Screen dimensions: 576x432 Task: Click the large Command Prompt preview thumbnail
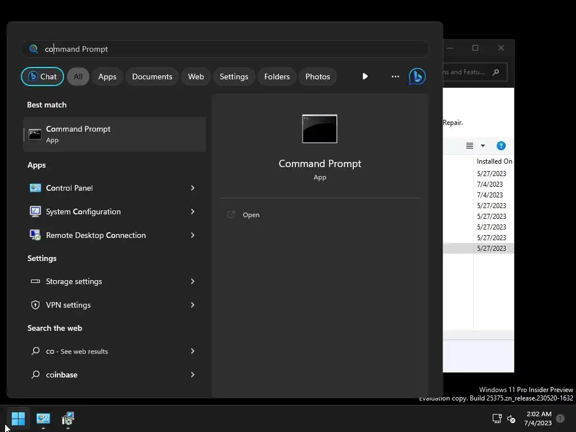point(319,129)
